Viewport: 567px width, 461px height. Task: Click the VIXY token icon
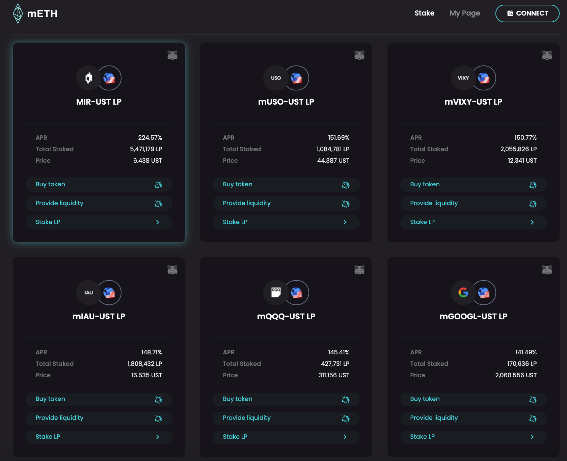coord(463,78)
